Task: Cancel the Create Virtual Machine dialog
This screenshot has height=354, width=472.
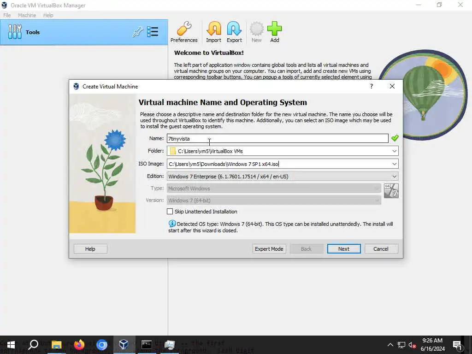Action: [381, 248]
